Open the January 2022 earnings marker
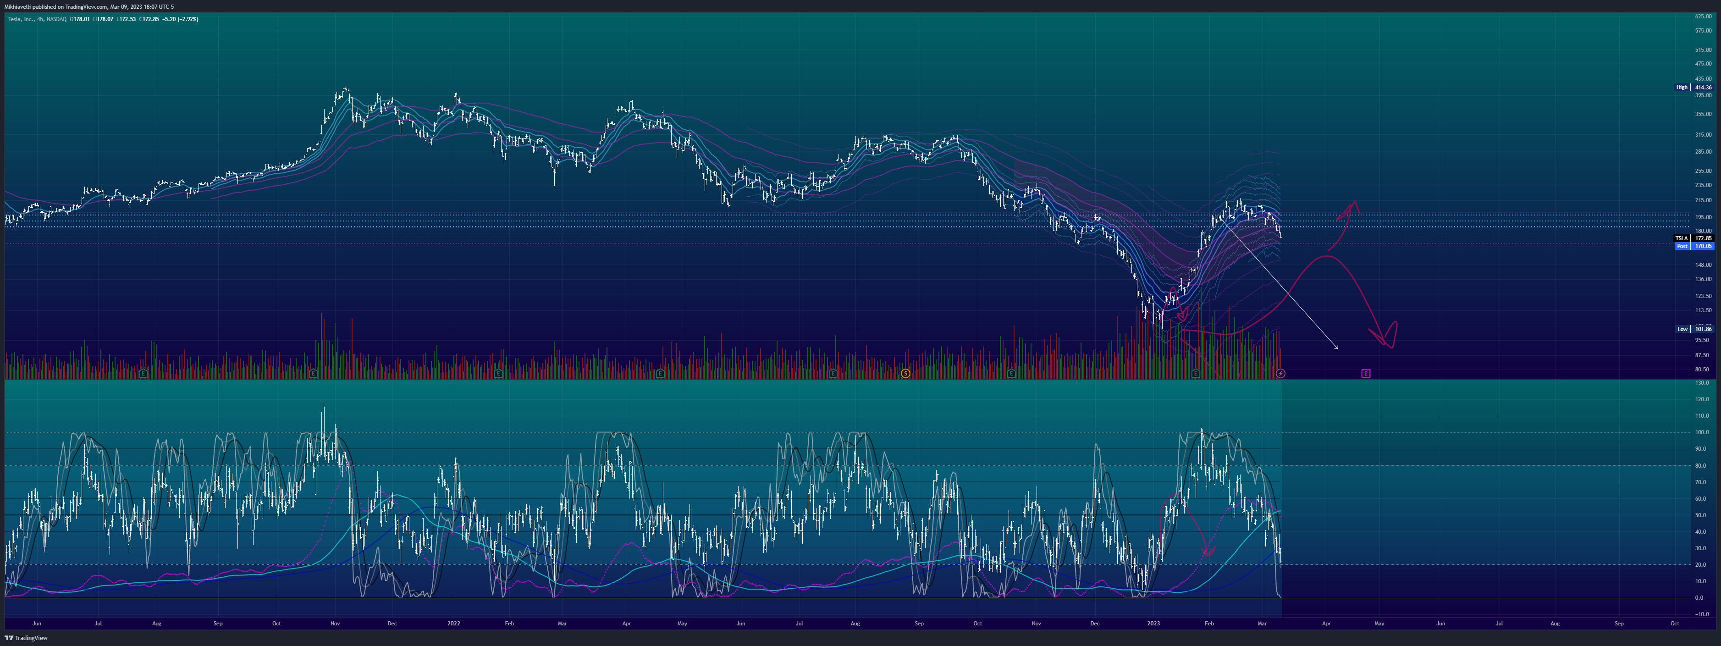The width and height of the screenshot is (1721, 646). coord(498,374)
